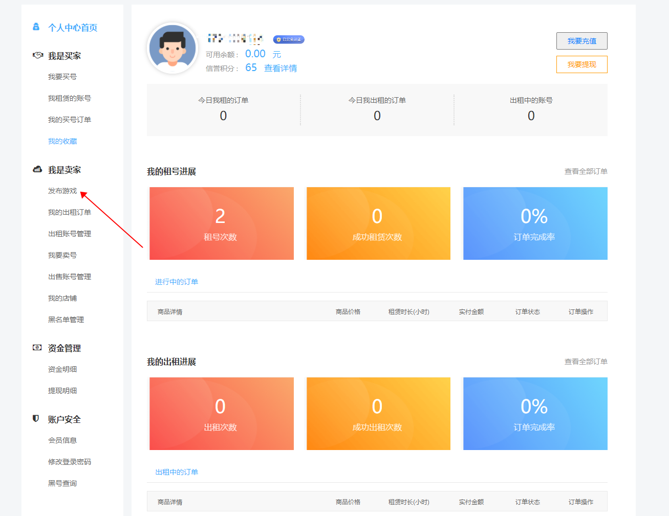Click 查看详情 link beside credit score
This screenshot has height=516, width=669.
click(x=280, y=68)
